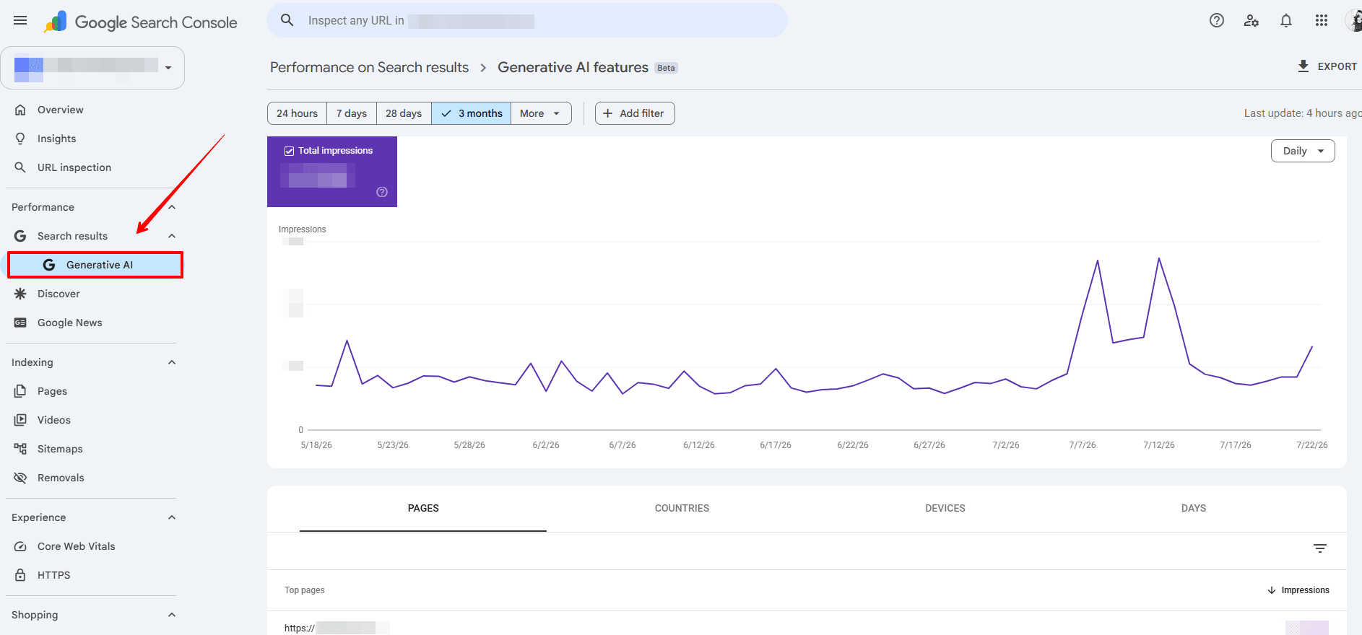Image resolution: width=1362 pixels, height=635 pixels.
Task: Open the Daily granularity dropdown
Action: pyautogui.click(x=1303, y=151)
